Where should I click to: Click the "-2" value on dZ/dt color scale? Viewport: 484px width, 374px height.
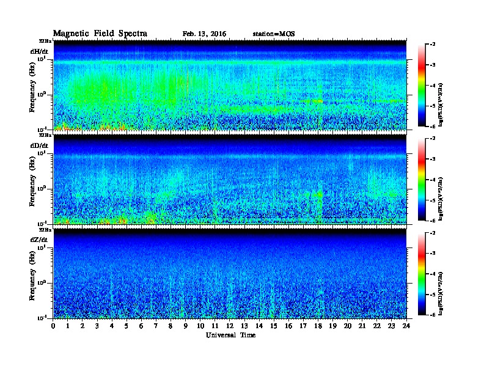[433, 233]
